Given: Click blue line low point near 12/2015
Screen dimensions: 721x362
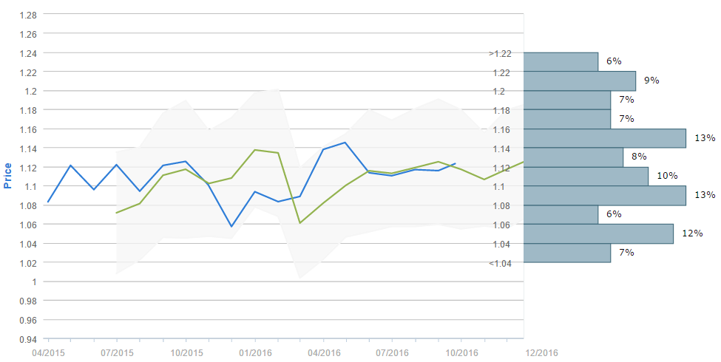Looking at the screenshot, I should 231,226.
